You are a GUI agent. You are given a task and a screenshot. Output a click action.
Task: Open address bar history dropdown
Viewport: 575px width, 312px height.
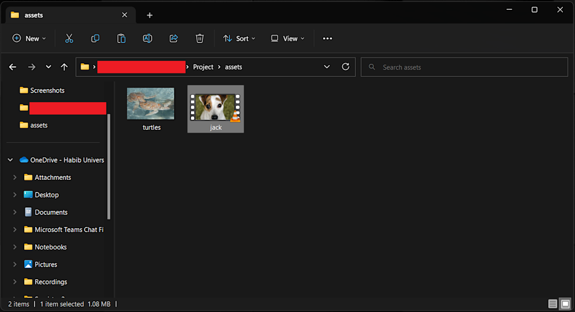coord(327,67)
